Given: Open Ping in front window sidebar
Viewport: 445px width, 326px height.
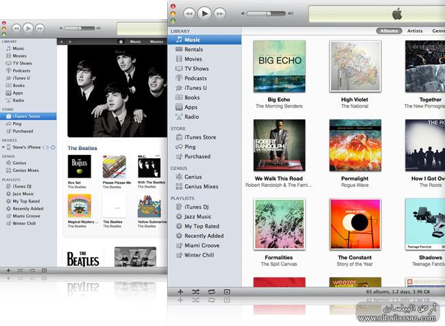Looking at the screenshot, I should (204, 147).
